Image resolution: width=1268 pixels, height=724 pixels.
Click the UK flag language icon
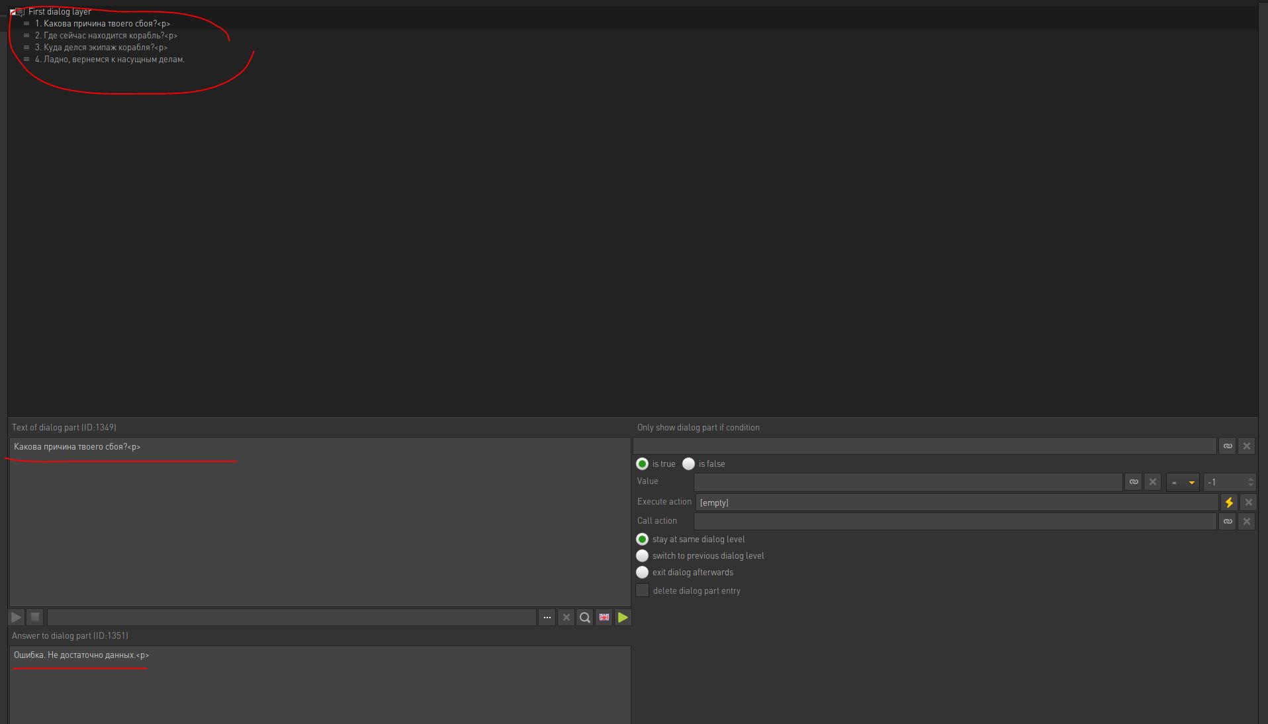pos(604,618)
